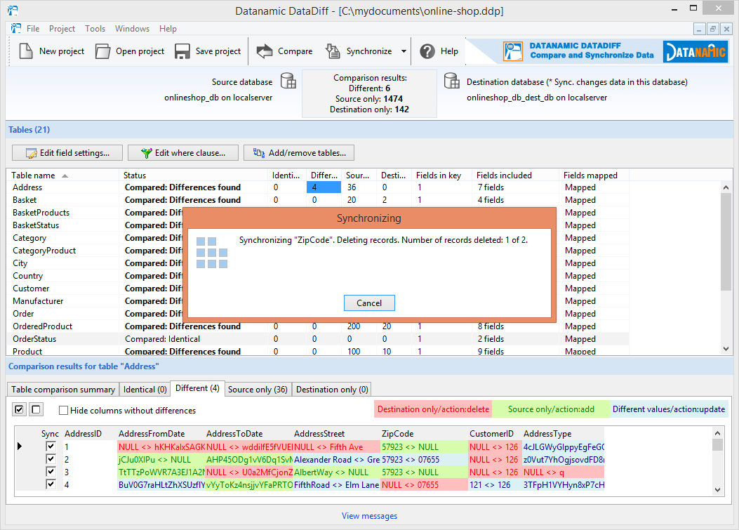Click Edit field settings button
This screenshot has height=530, width=739.
67,153
